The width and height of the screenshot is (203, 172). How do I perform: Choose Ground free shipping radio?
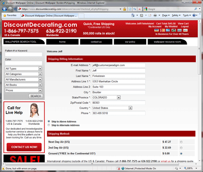pyautogui.click(x=181, y=153)
